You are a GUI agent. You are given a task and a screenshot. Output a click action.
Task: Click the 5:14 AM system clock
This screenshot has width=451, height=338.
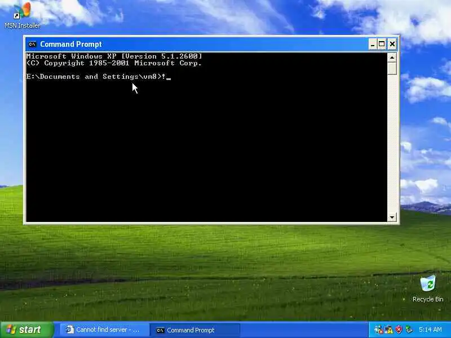[x=430, y=330]
